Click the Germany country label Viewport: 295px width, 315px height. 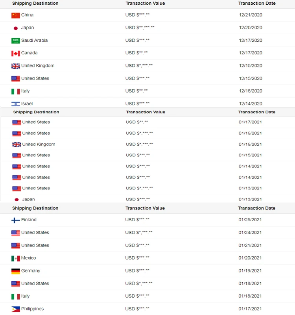click(x=31, y=271)
